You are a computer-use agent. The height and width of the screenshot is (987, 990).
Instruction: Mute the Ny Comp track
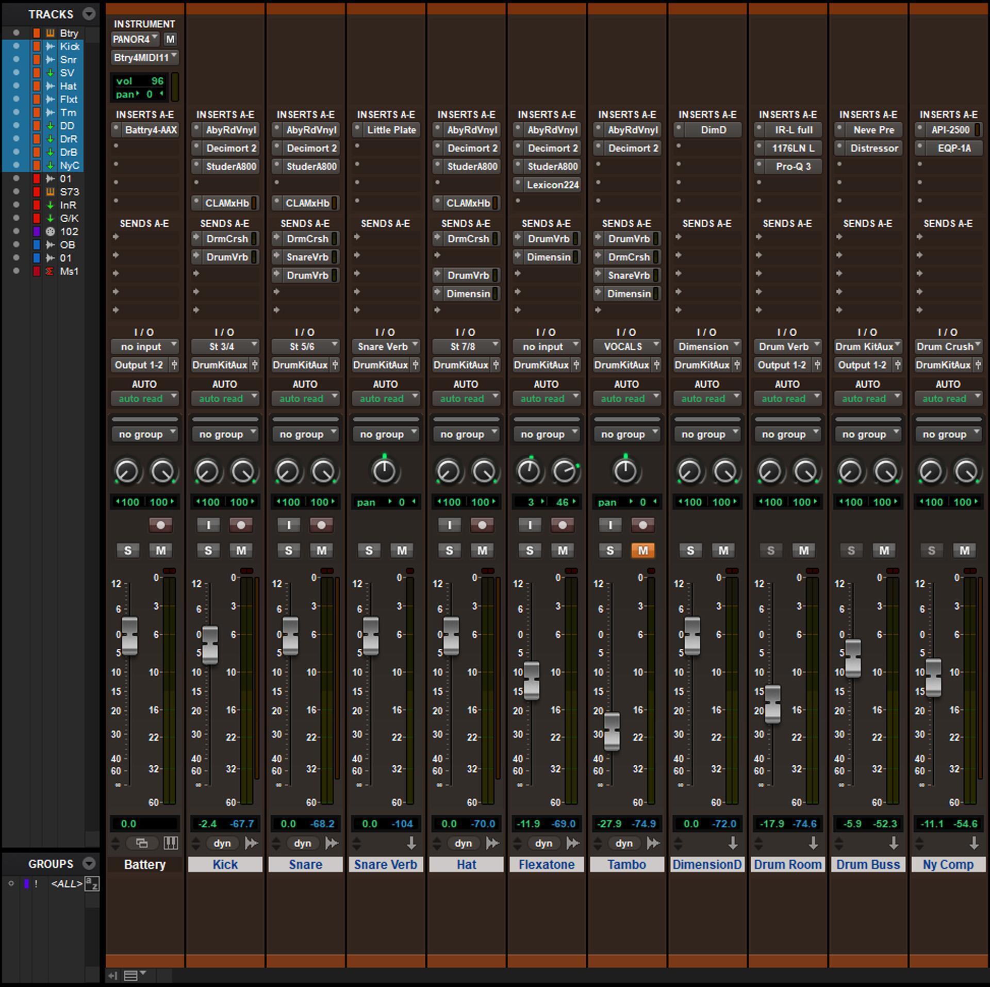point(964,550)
